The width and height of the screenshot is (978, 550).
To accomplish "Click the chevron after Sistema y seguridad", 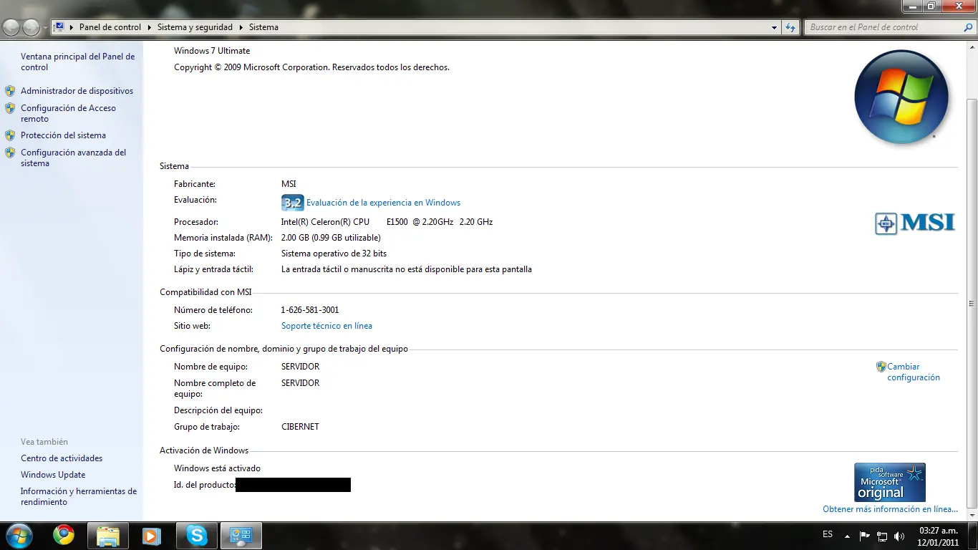I will click(x=241, y=27).
